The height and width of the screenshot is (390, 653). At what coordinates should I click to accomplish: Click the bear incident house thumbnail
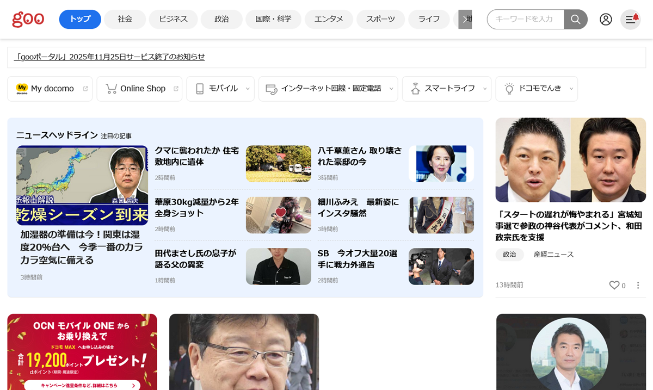coord(279,164)
